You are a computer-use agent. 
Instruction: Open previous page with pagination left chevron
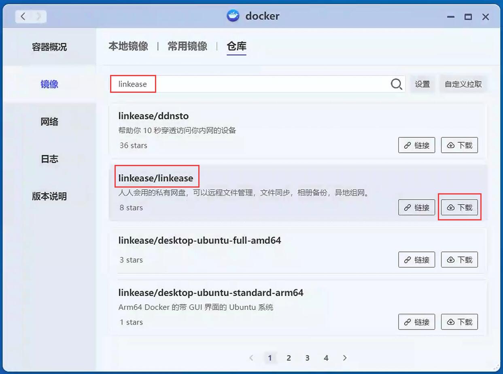(251, 358)
